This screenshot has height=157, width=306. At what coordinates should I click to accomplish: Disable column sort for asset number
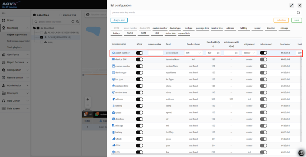263,53
